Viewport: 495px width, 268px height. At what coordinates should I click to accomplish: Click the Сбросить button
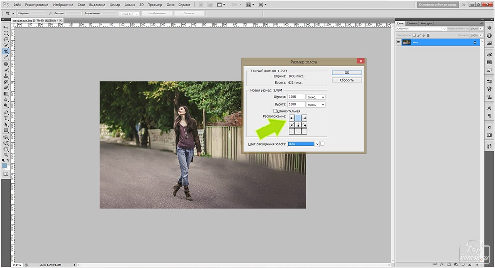click(x=347, y=80)
